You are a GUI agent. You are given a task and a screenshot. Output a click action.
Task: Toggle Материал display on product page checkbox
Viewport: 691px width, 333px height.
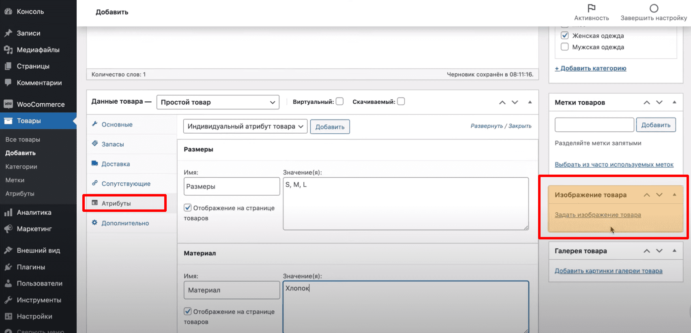coord(188,311)
